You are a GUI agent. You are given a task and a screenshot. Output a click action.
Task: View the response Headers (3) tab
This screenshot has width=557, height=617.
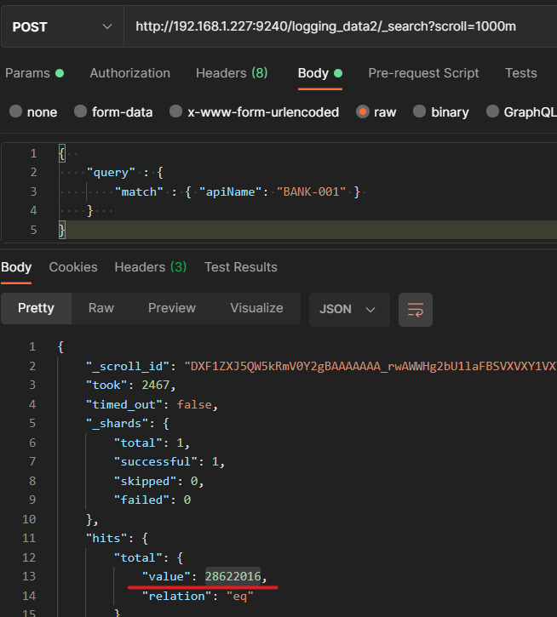click(x=150, y=267)
